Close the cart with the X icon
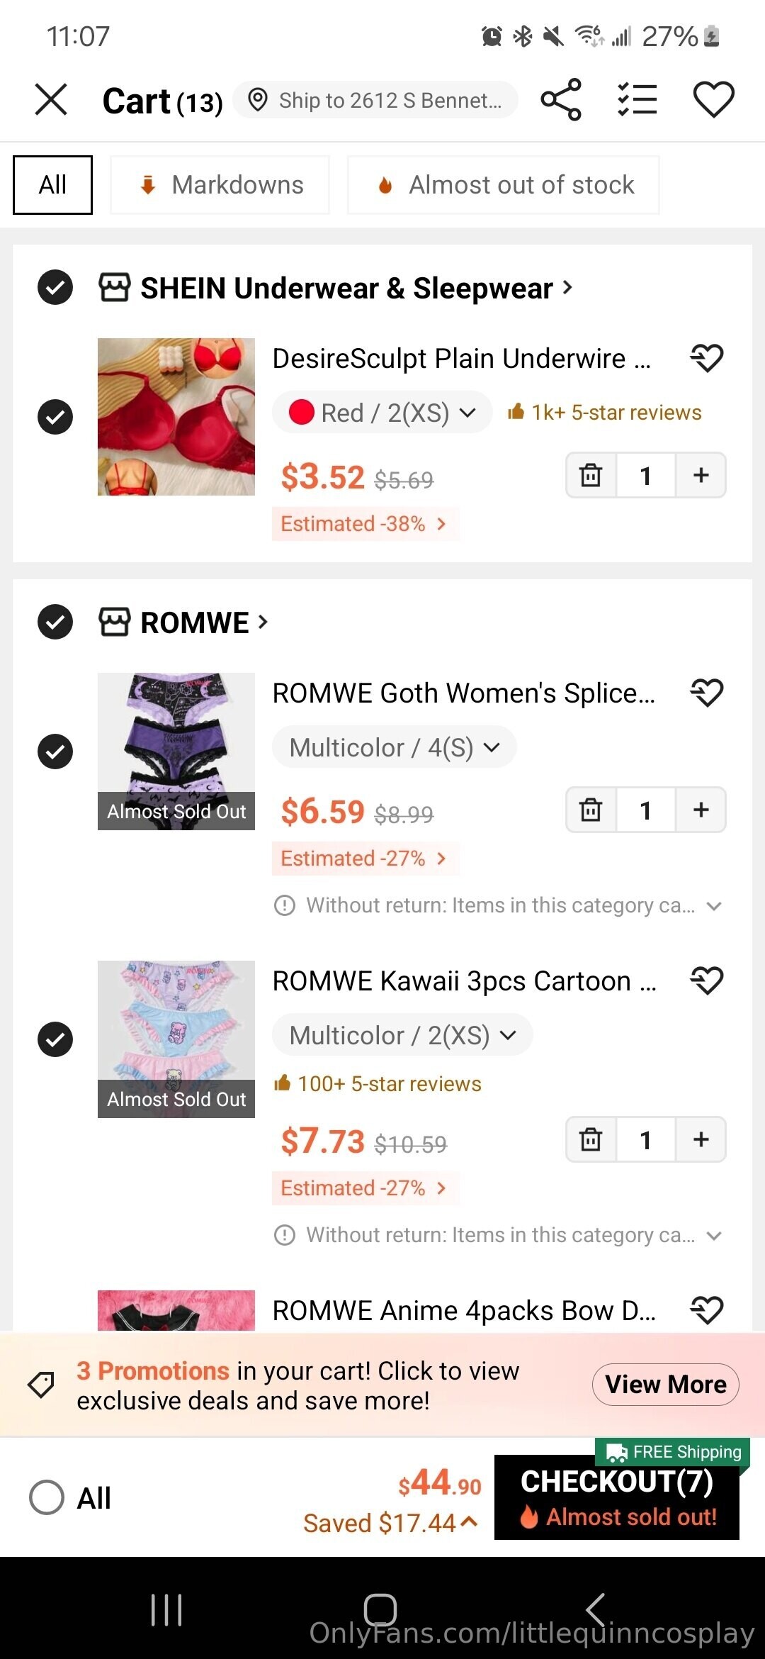The height and width of the screenshot is (1659, 765). click(51, 99)
